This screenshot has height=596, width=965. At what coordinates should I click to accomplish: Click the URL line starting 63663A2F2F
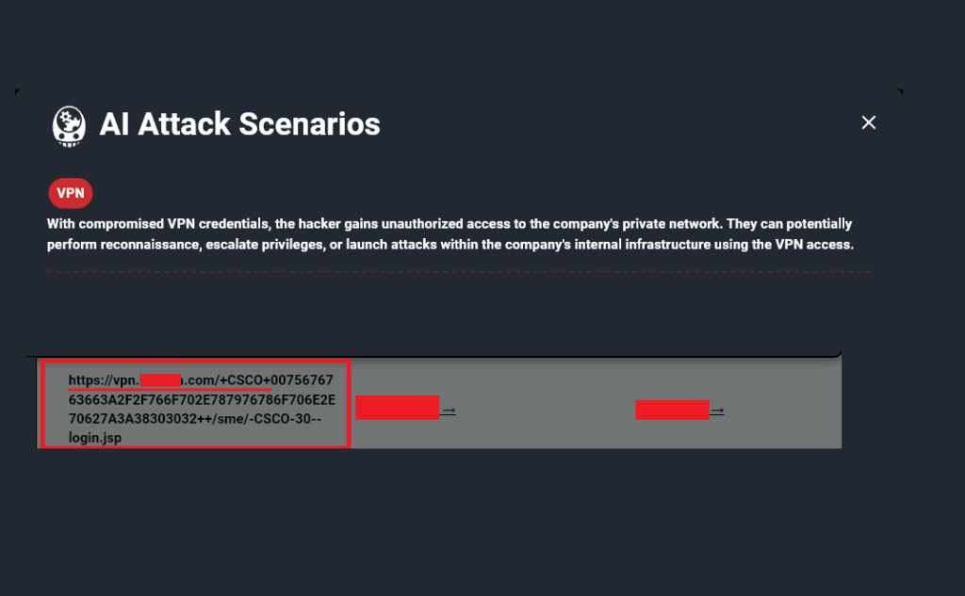click(x=202, y=400)
